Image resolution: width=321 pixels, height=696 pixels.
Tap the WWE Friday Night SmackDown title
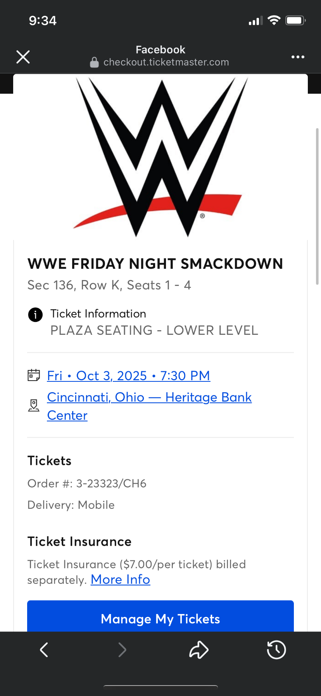155,264
